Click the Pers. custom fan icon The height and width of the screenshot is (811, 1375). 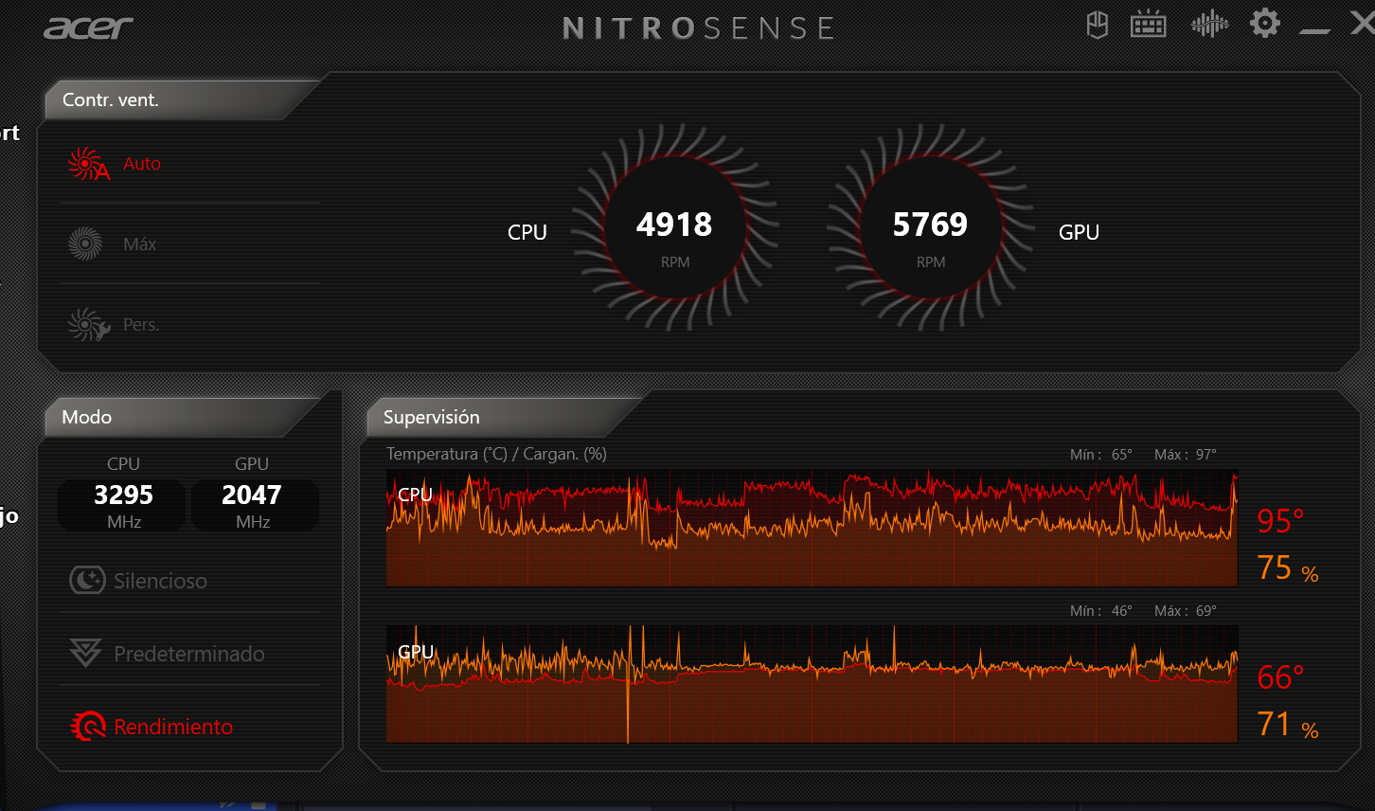(x=88, y=325)
